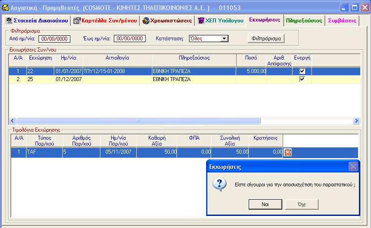This screenshot has width=371, height=228.
Task: Click the Πληρεξούσιος column header
Action: (x=194, y=60)
